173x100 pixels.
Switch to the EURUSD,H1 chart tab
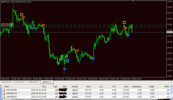pyautogui.click(x=20, y=82)
